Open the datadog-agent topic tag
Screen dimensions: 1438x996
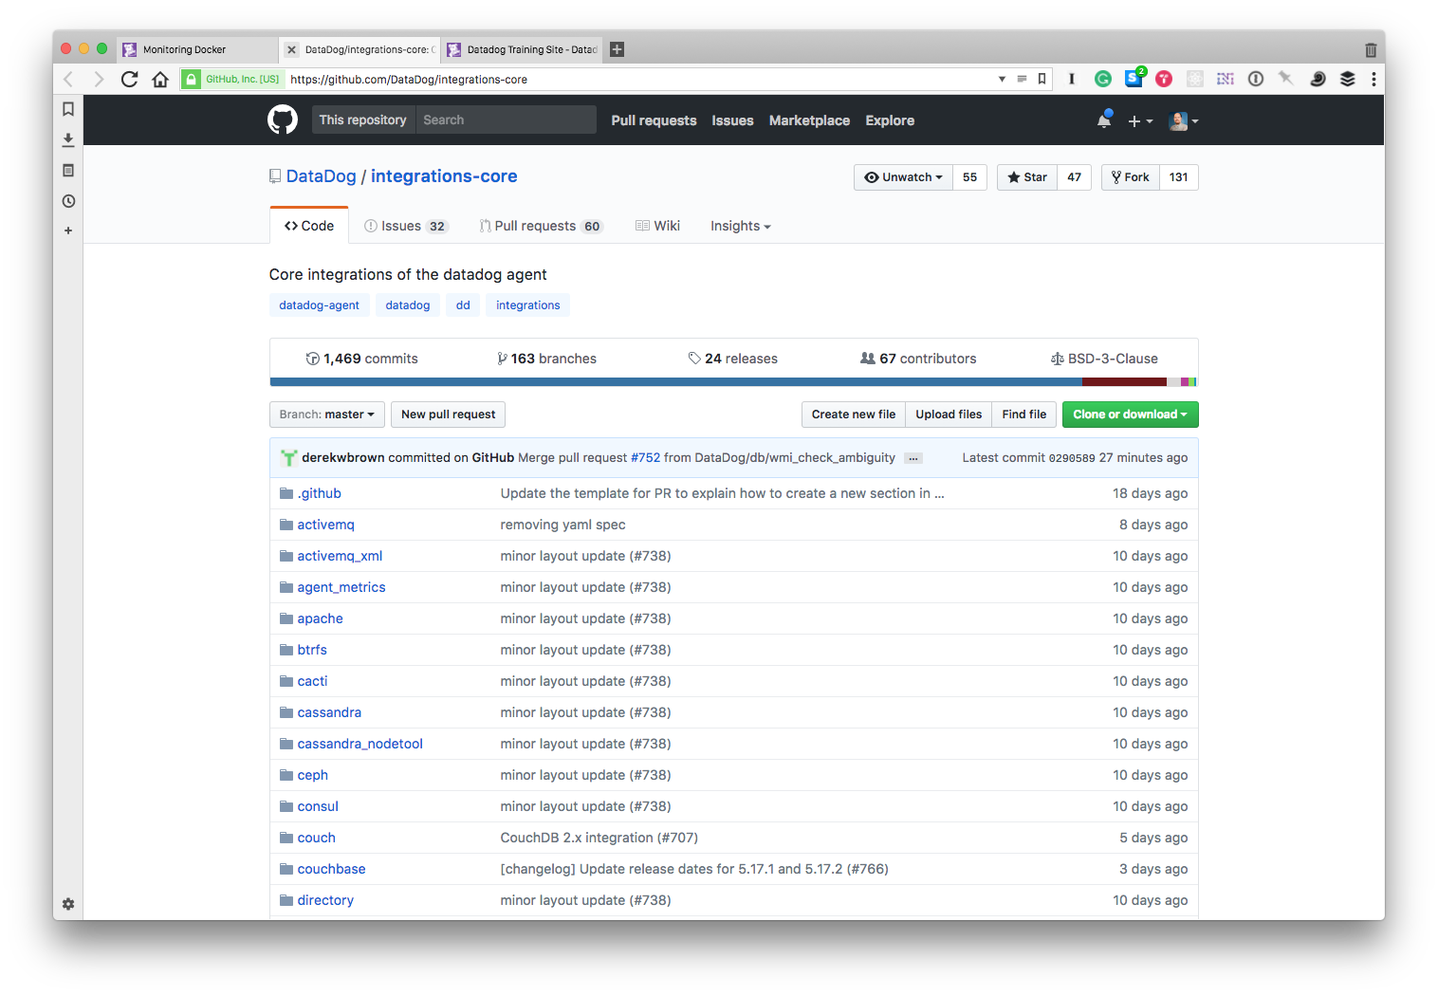point(319,305)
